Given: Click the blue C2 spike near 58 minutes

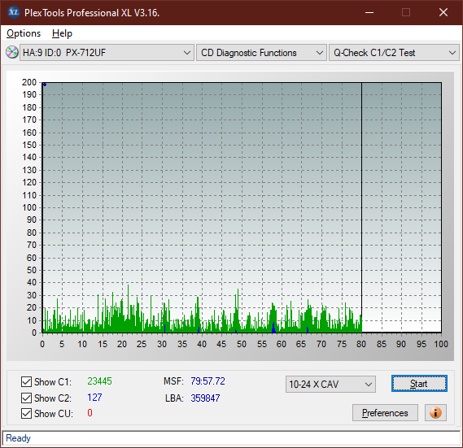Looking at the screenshot, I should pyautogui.click(x=273, y=328).
